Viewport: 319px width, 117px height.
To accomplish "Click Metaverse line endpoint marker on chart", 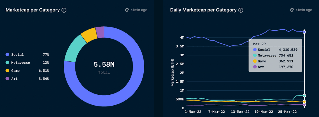I will (304, 96).
